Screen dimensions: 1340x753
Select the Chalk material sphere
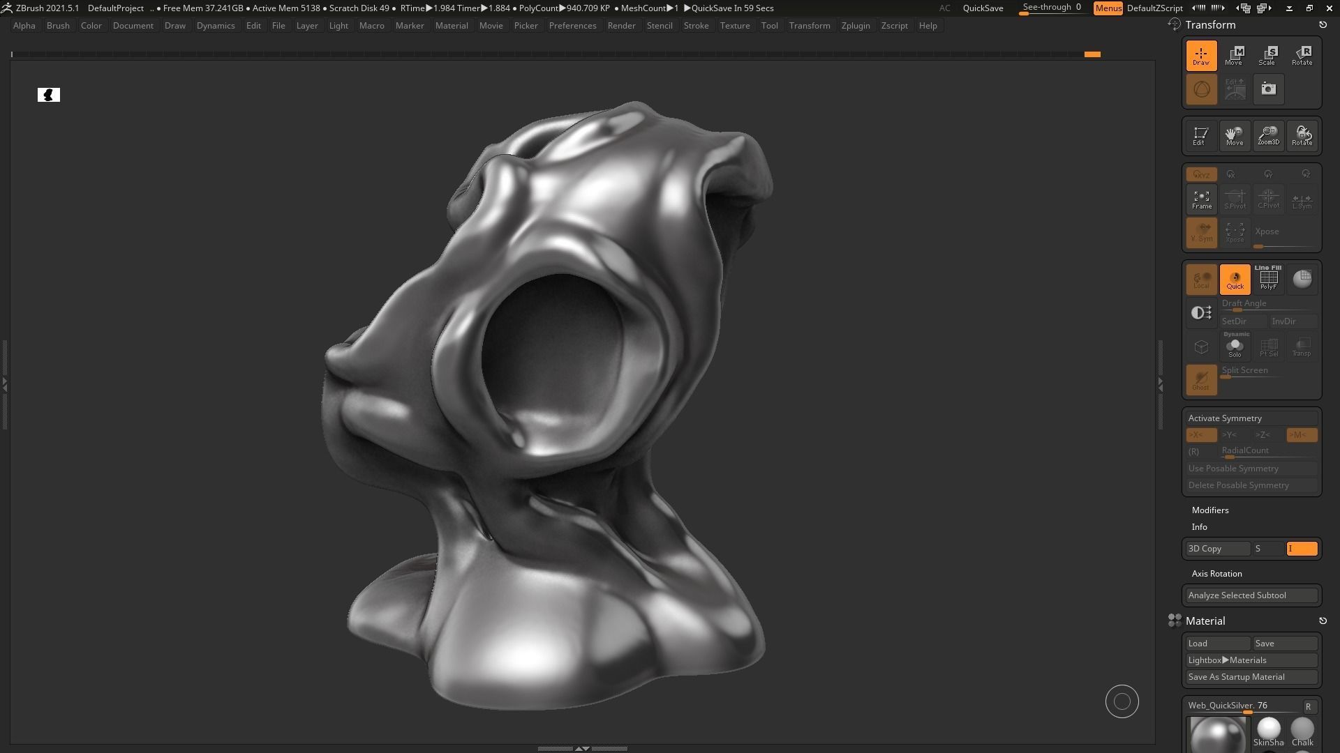pos(1302,731)
